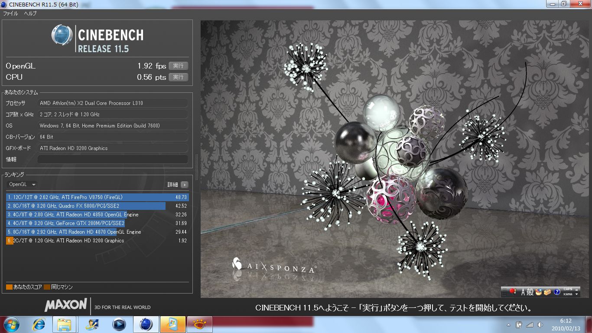Click the GFX-ボード field value

[113, 148]
